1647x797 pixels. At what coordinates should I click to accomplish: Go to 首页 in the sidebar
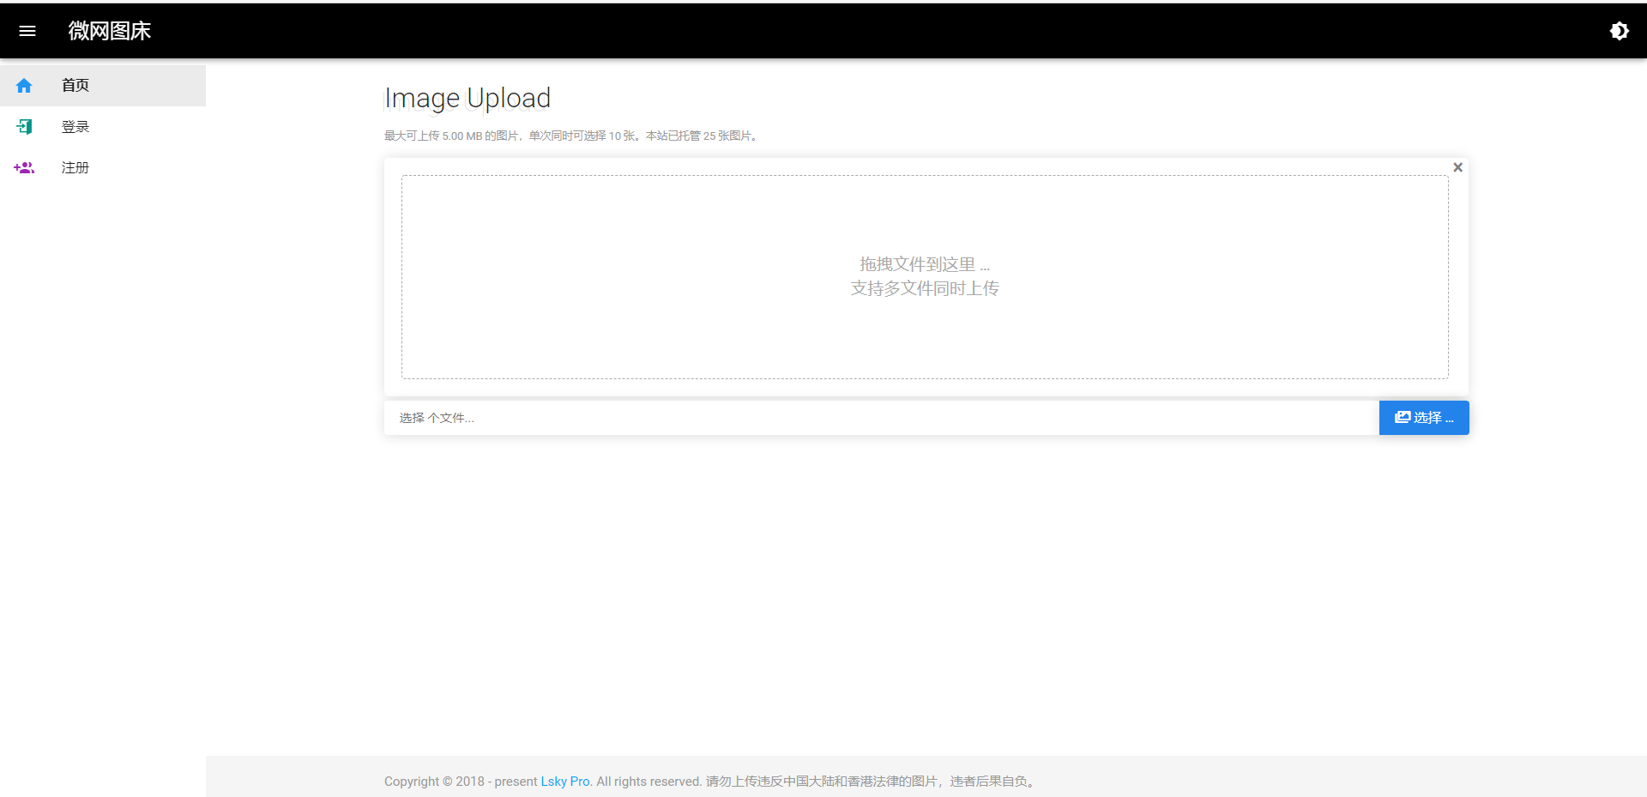tap(103, 86)
